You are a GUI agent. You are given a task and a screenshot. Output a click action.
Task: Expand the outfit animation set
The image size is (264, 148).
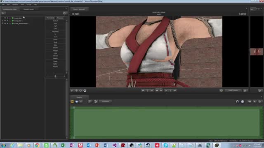[x=7, y=23]
